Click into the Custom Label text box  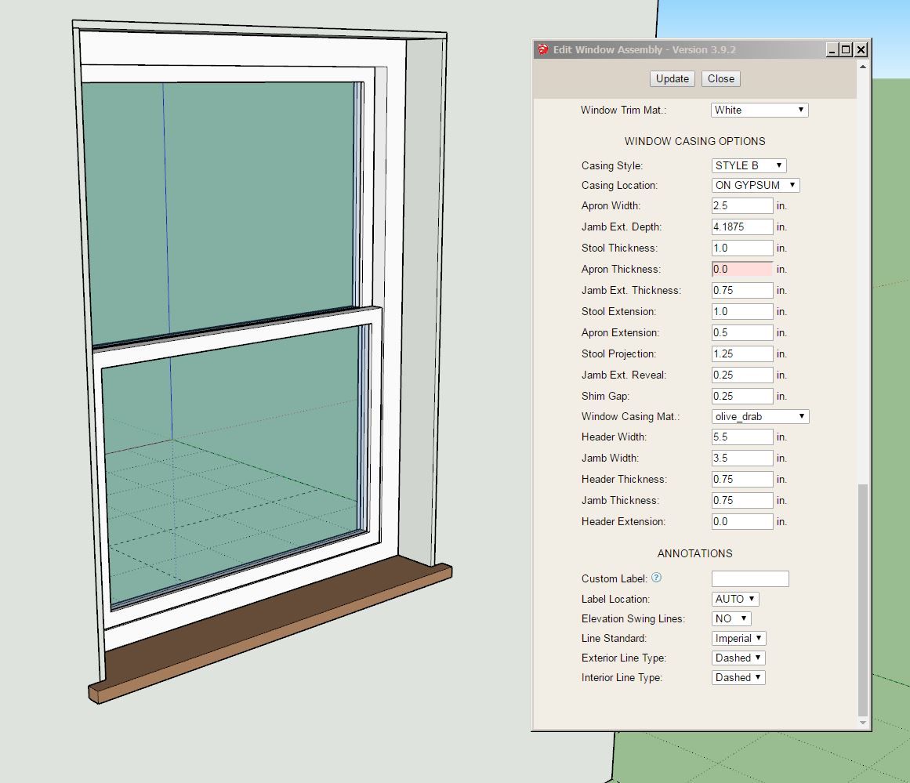(x=750, y=578)
